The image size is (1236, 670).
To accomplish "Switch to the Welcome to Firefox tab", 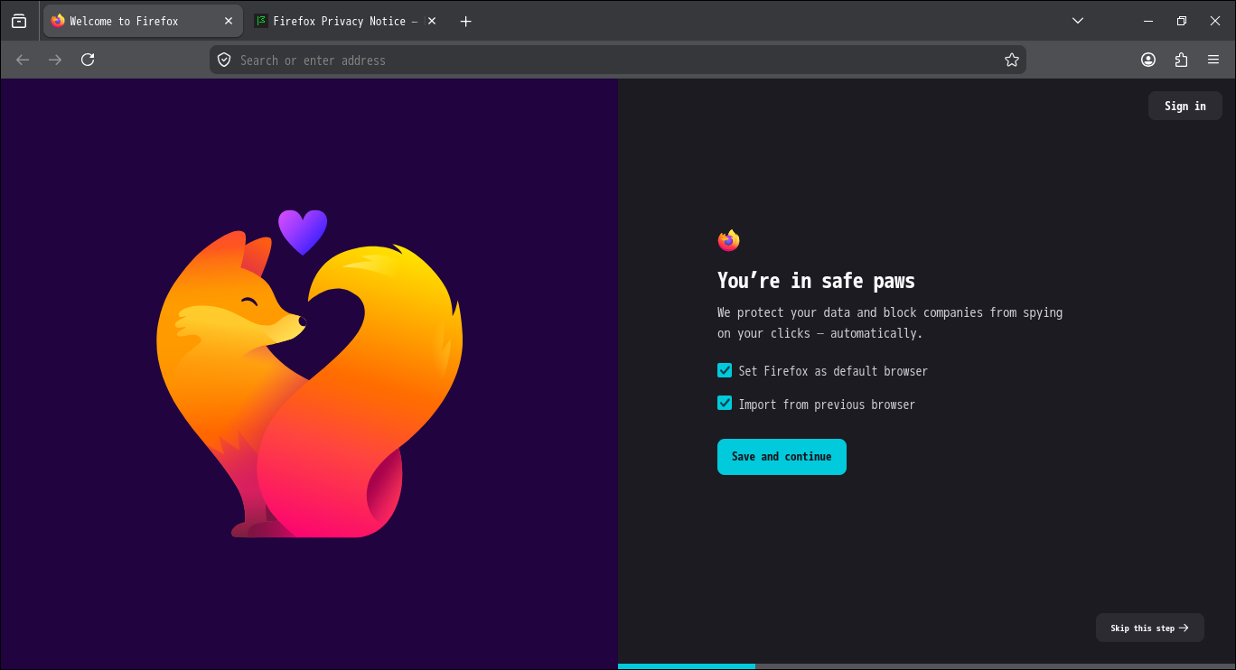I will 143,21.
